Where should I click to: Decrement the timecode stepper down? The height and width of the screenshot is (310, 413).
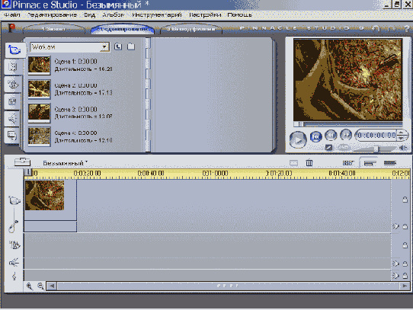click(401, 139)
